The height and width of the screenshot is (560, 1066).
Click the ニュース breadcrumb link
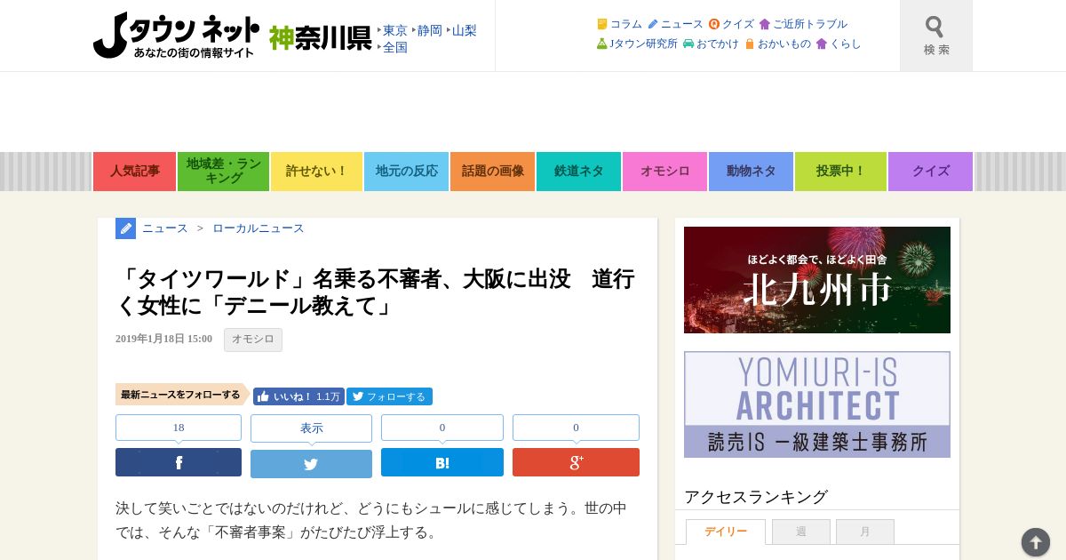coord(164,228)
